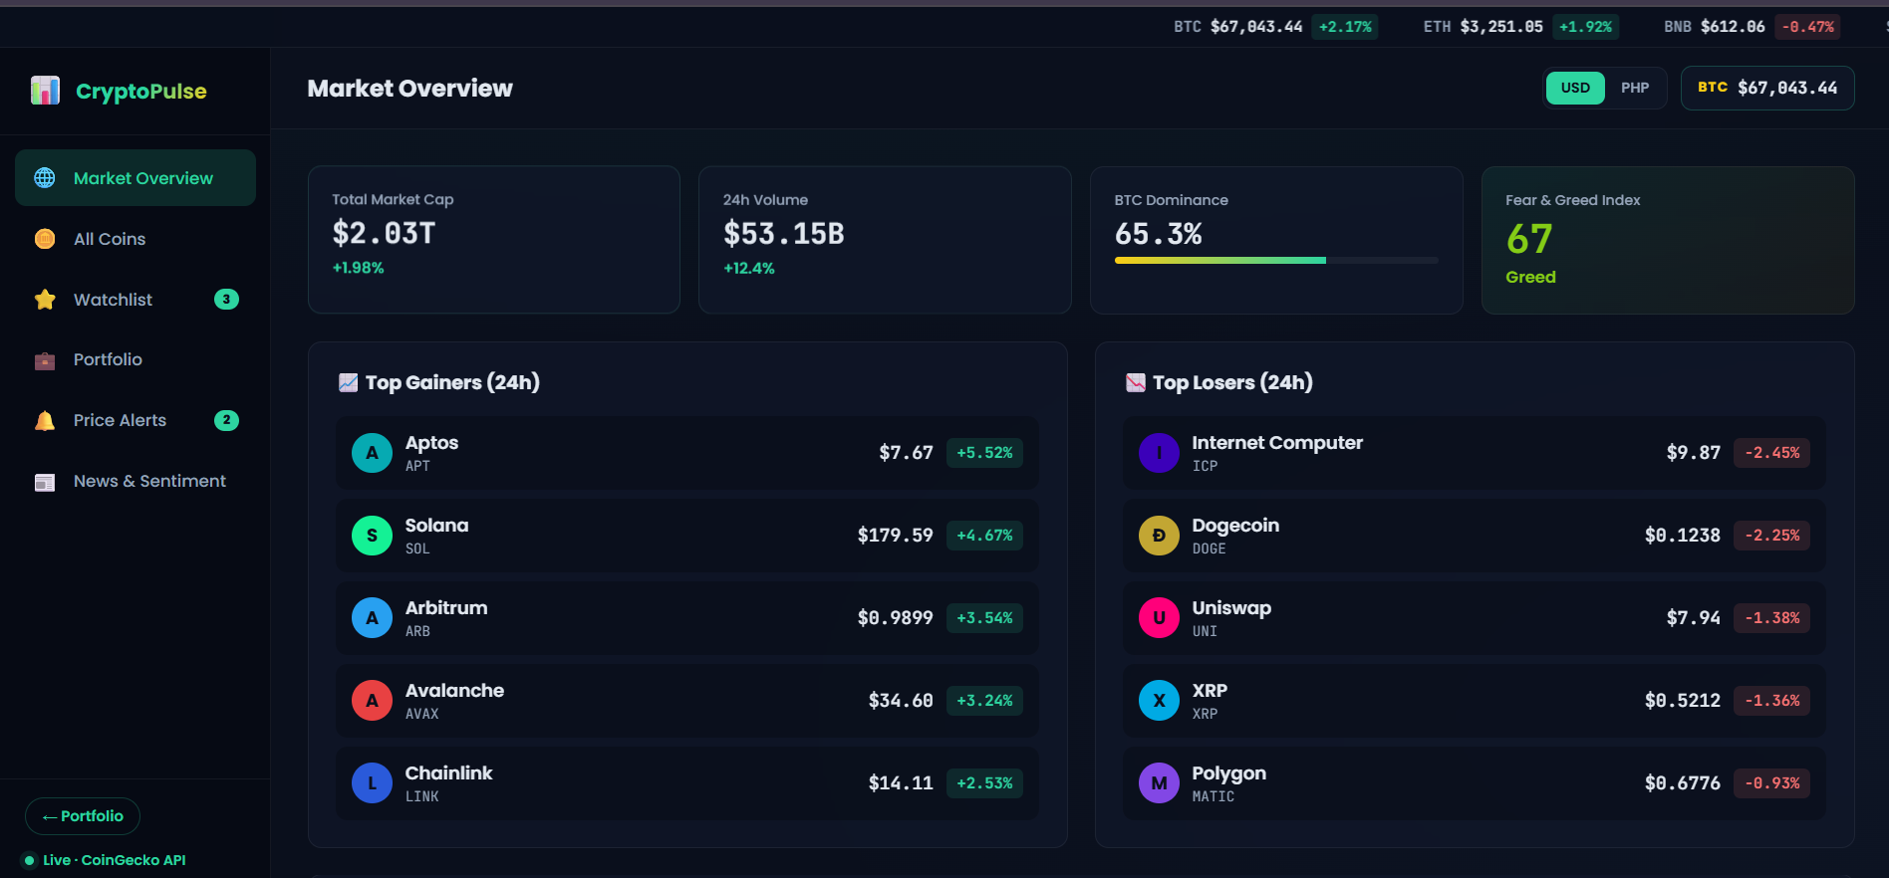The width and height of the screenshot is (1889, 878).
Task: Open the Fear & Greed Index card
Action: click(1668, 240)
